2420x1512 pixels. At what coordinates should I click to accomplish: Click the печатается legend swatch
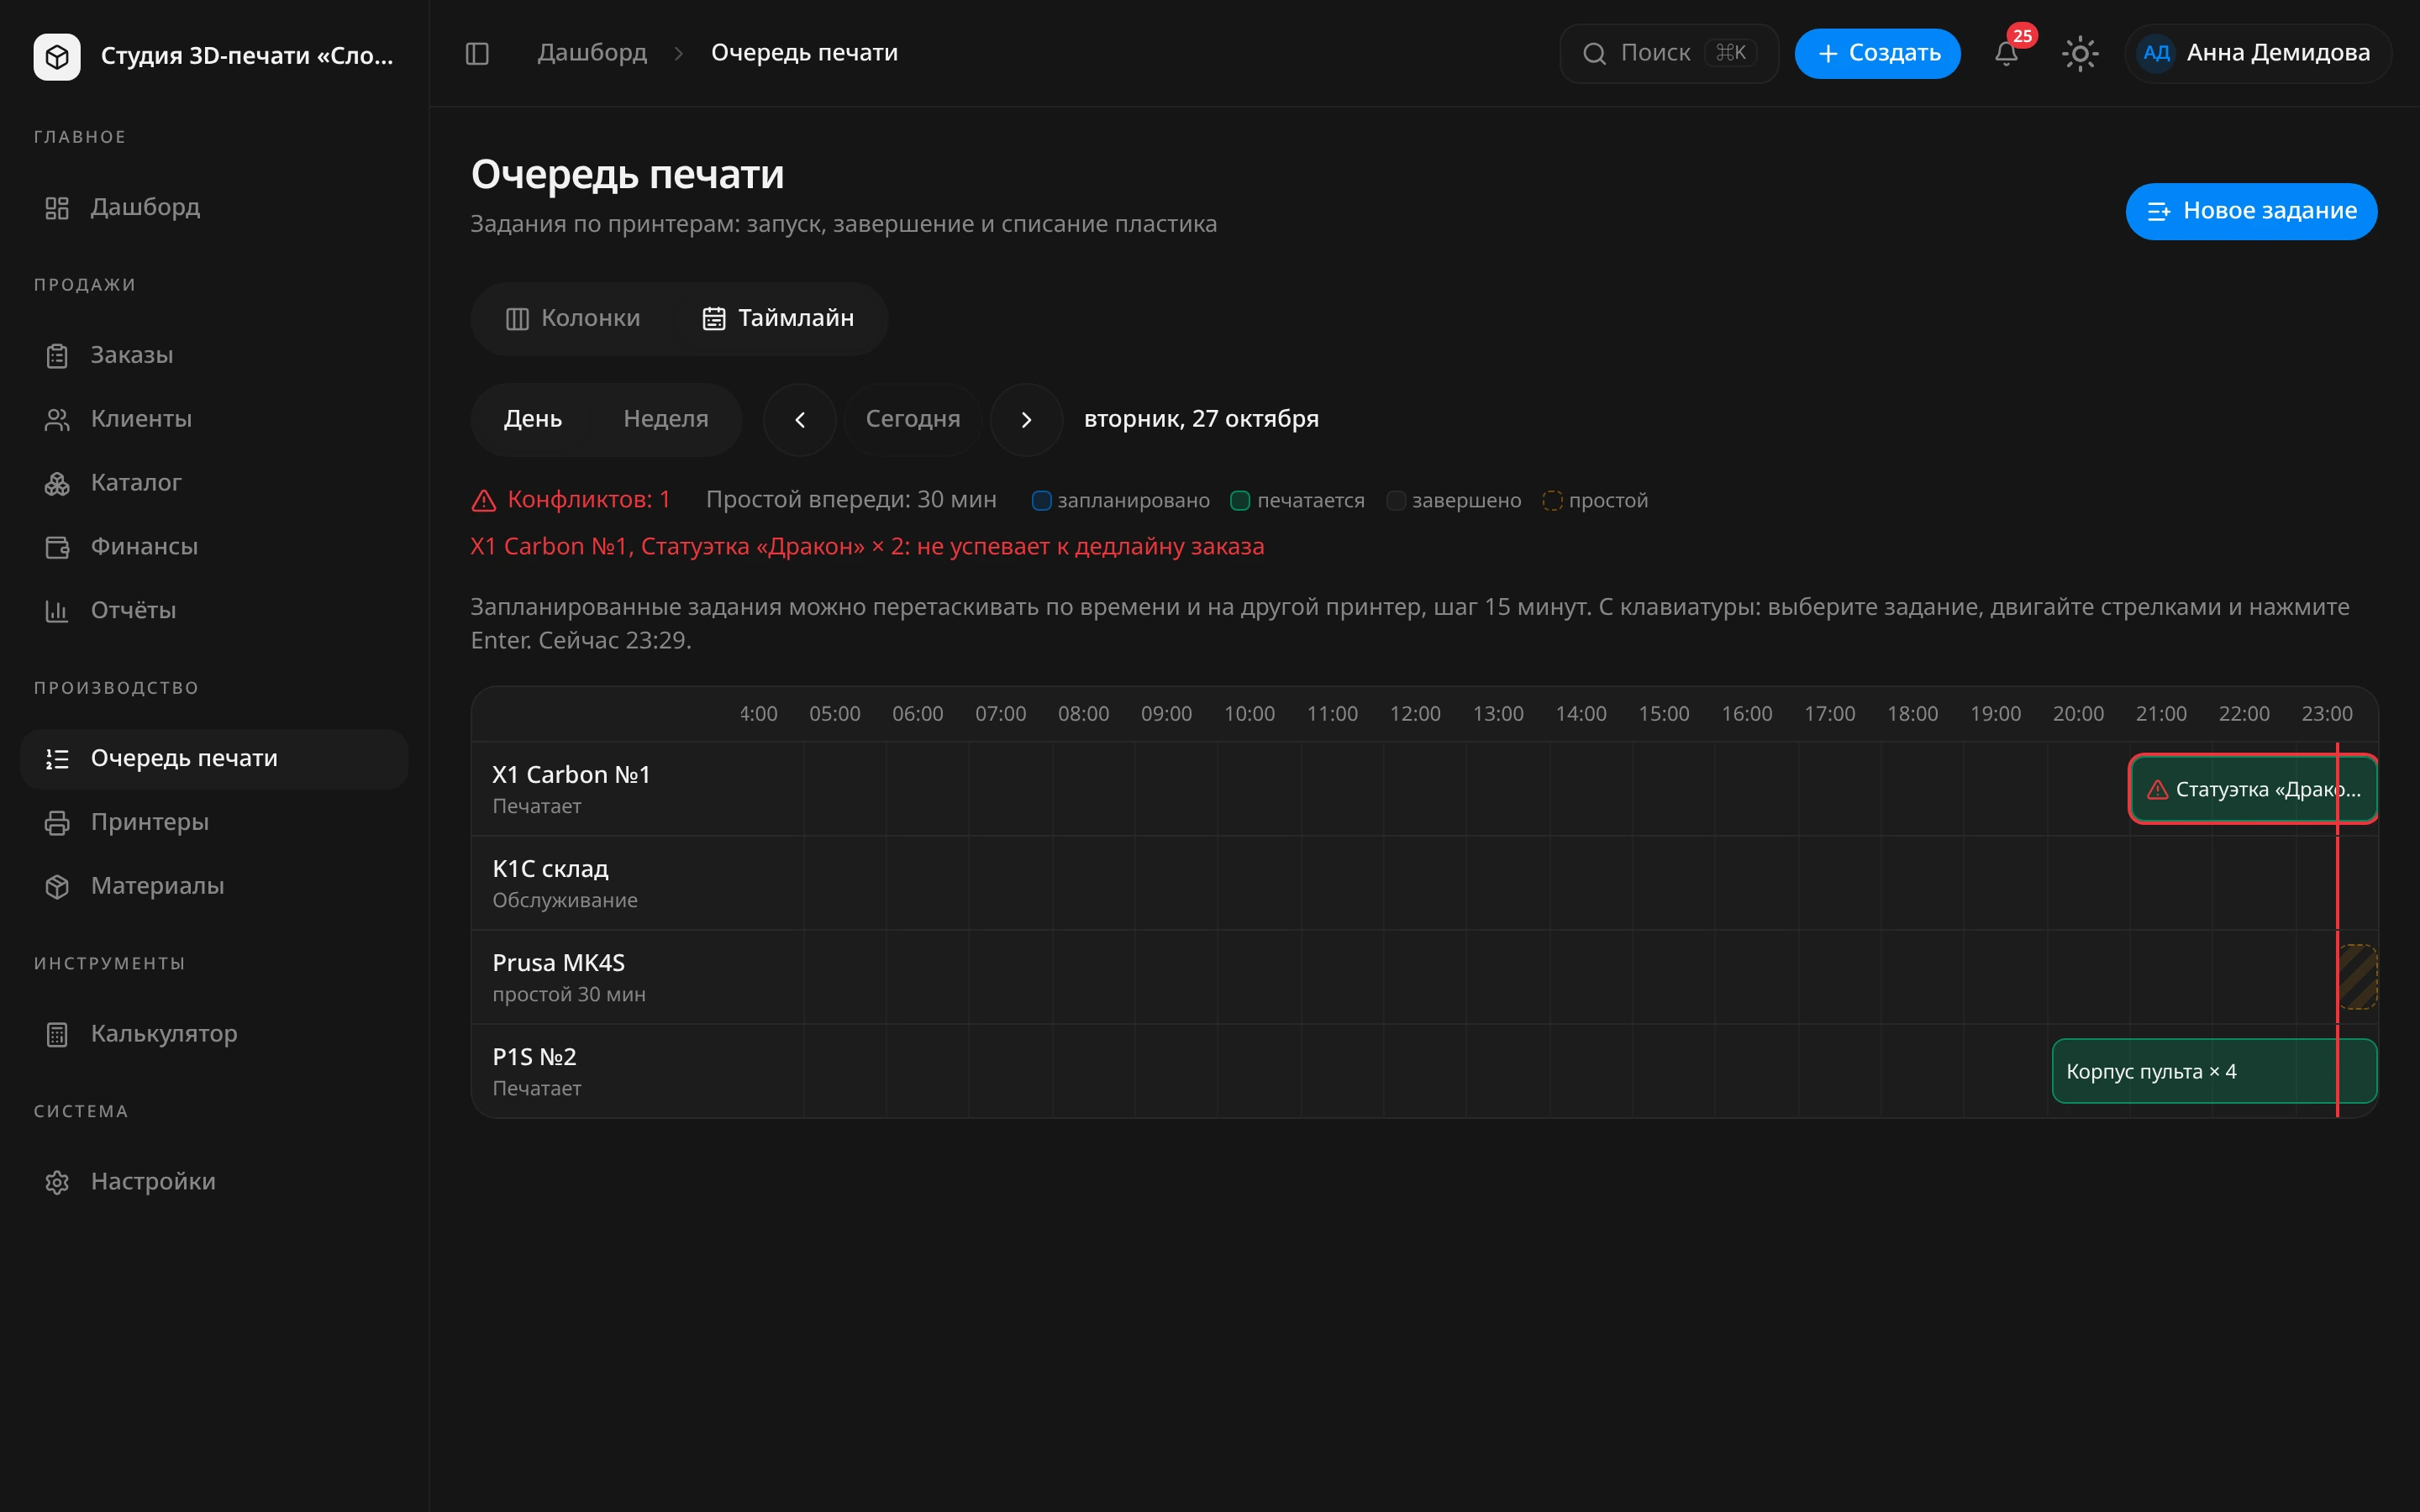tap(1240, 501)
